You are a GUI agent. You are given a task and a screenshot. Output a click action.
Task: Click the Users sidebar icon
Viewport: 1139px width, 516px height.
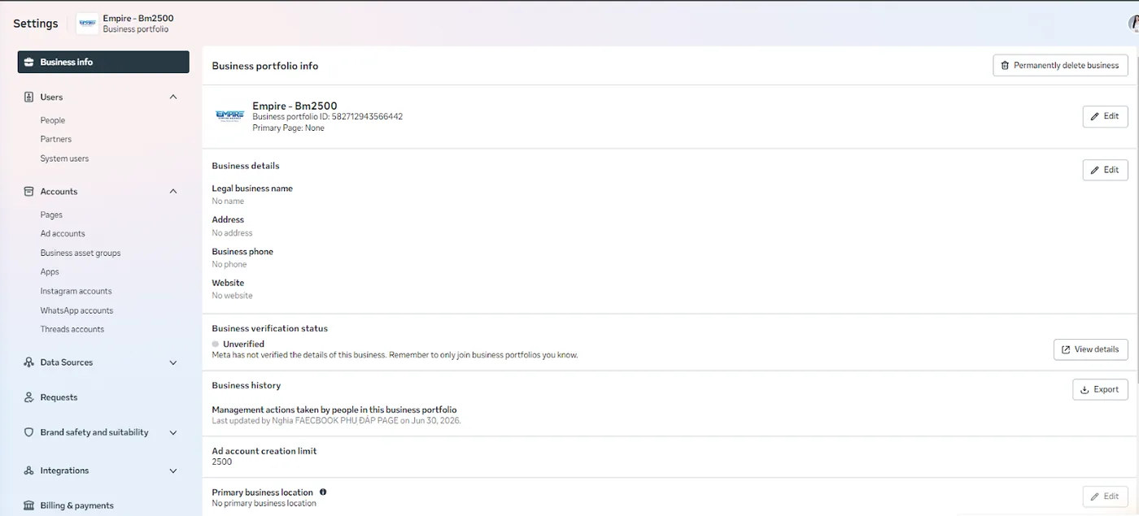coord(29,97)
